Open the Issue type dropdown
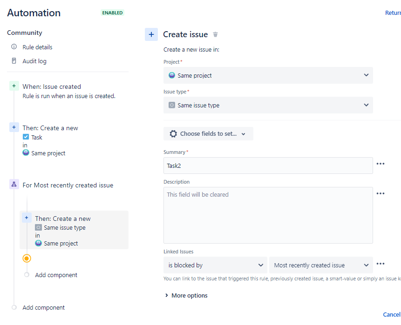The width and height of the screenshot is (401, 325). (x=268, y=105)
